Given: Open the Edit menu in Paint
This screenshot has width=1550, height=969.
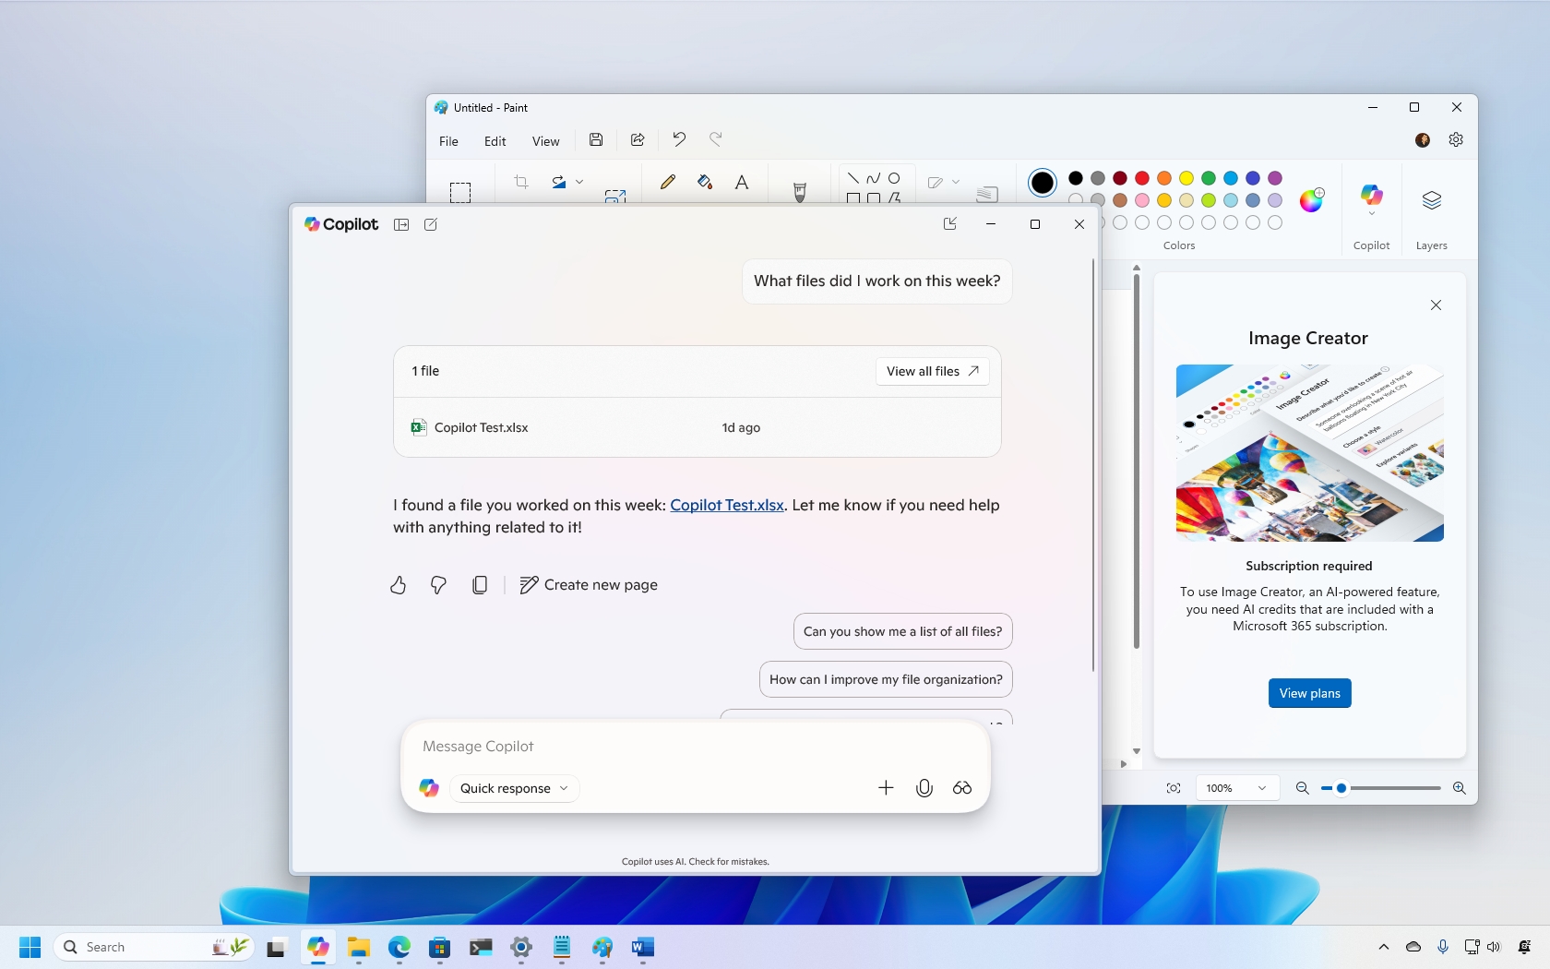Looking at the screenshot, I should (x=495, y=140).
